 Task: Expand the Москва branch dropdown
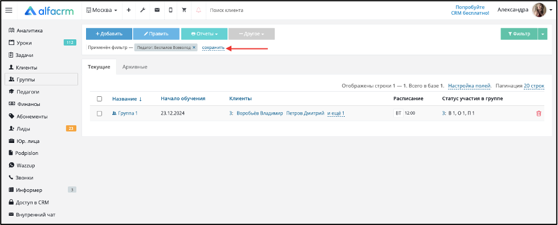102,10
